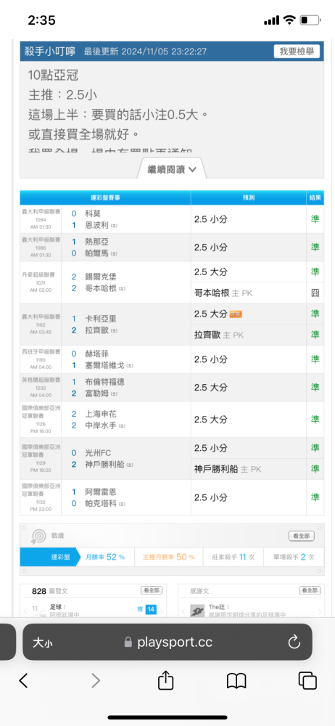This screenshot has height=726, width=335.
Task: Click the 預測 column header
Action: [x=249, y=197]
